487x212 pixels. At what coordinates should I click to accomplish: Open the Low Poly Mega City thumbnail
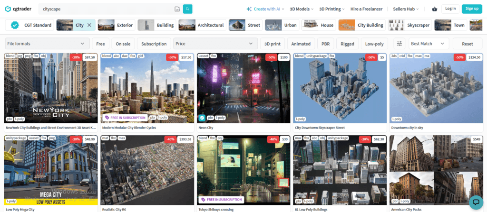point(51,170)
